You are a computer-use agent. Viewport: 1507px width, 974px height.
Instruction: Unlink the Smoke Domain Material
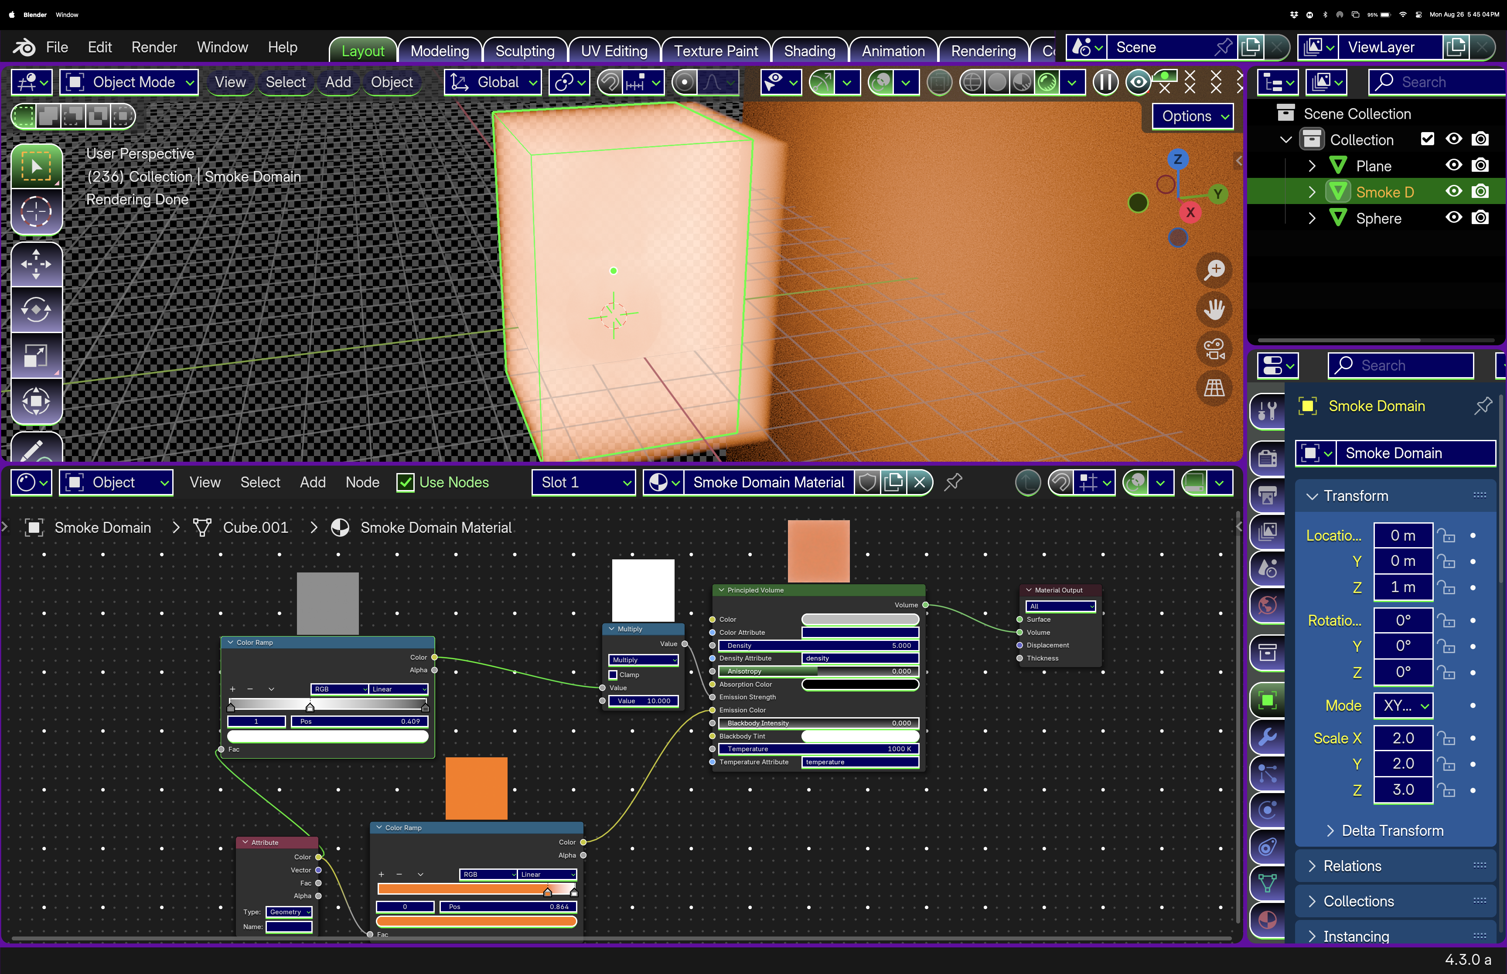(920, 483)
